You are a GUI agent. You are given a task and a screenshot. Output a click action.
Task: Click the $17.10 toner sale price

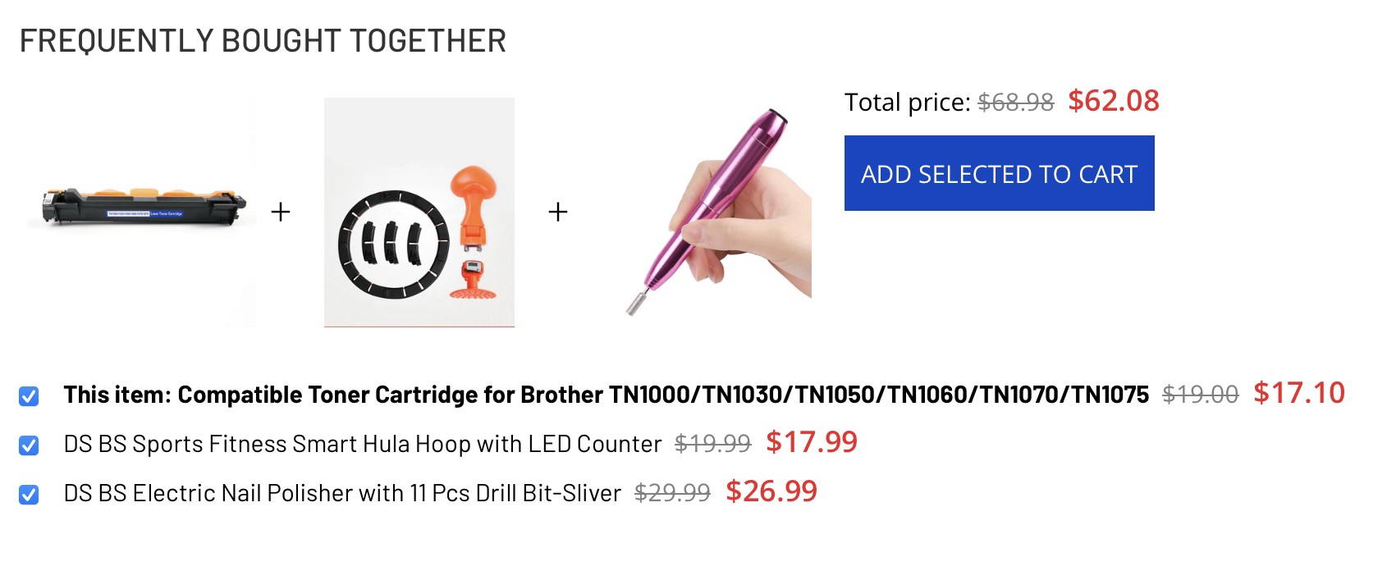[1299, 393]
